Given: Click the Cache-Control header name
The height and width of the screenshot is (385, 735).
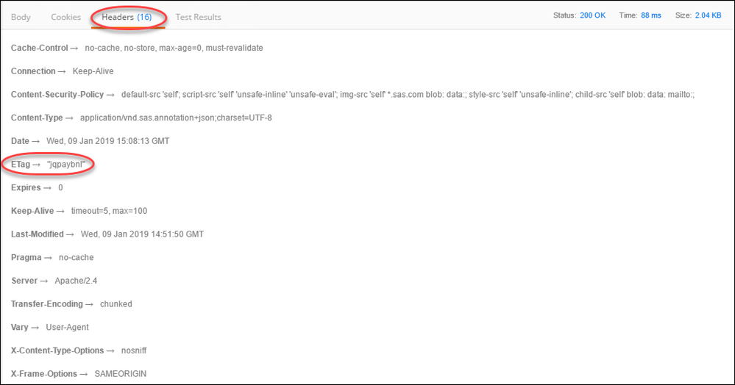Looking at the screenshot, I should 40,48.
